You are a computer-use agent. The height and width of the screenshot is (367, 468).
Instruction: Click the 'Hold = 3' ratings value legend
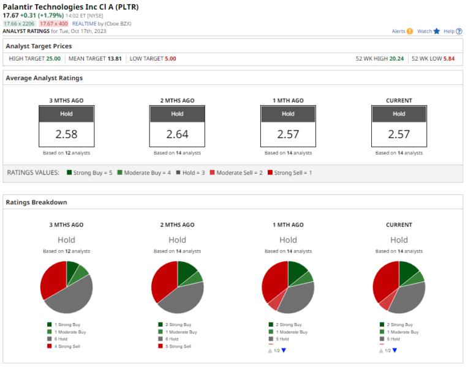coord(191,172)
